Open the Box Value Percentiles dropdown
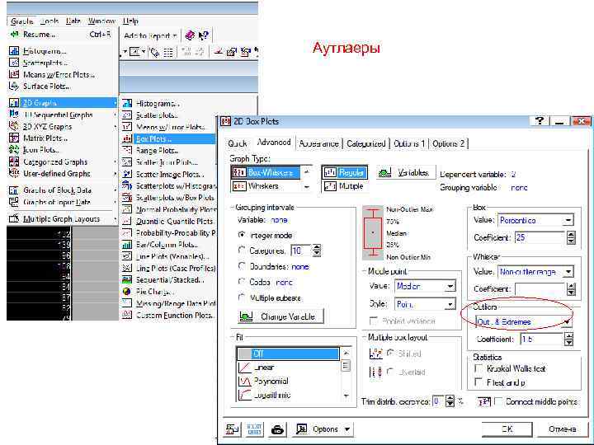Image resolution: width=594 pixels, height=445 pixels. click(568, 220)
